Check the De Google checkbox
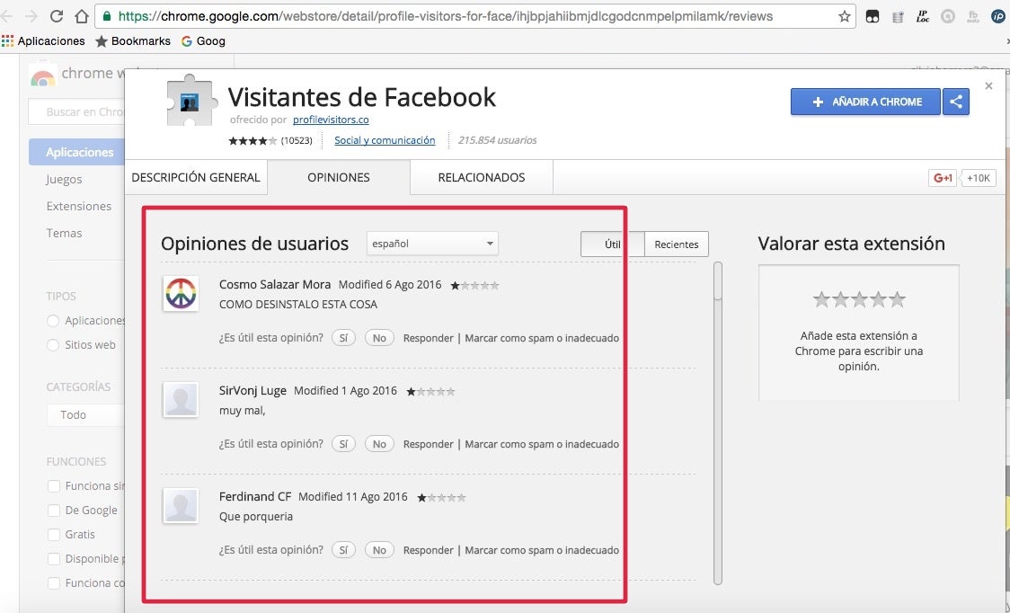The width and height of the screenshot is (1010, 613). (x=54, y=511)
